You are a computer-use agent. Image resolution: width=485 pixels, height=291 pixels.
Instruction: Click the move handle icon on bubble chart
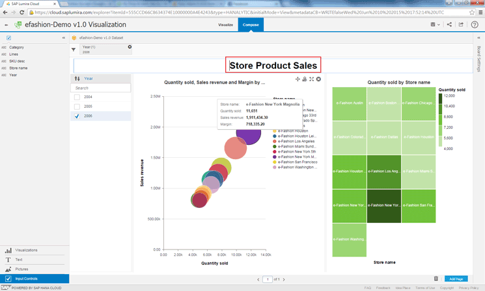point(298,79)
